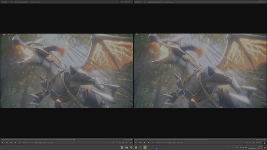The height and width of the screenshot is (150, 267).
Task: Open File Explorer from the taskbar
Action: (x=126, y=147)
